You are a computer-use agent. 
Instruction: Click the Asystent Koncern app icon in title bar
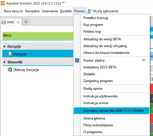3,3
